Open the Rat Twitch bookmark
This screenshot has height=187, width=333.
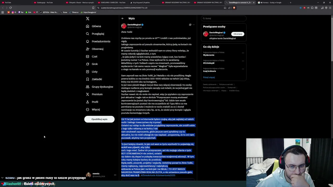tap(21, 12)
